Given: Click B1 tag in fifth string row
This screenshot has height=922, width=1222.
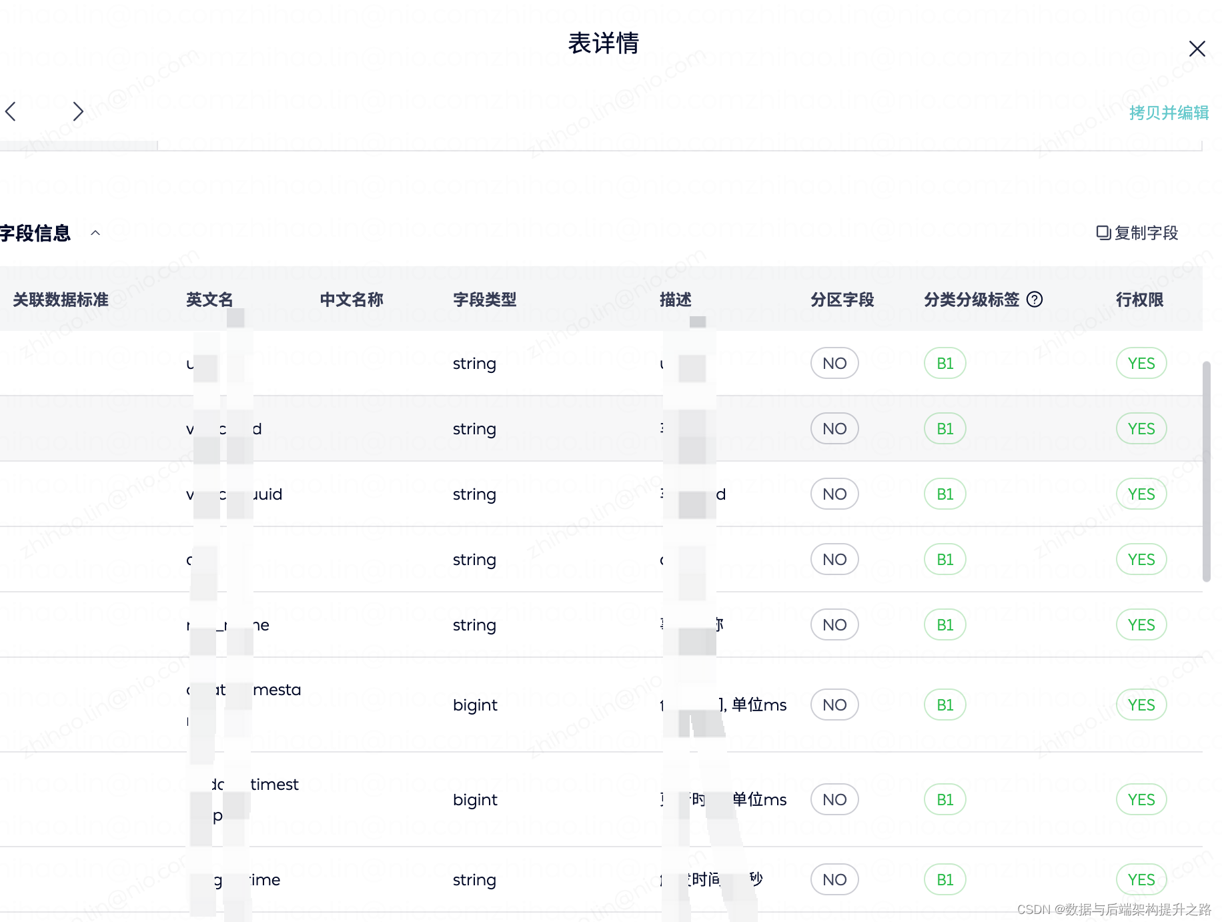Looking at the screenshot, I should click(x=945, y=625).
